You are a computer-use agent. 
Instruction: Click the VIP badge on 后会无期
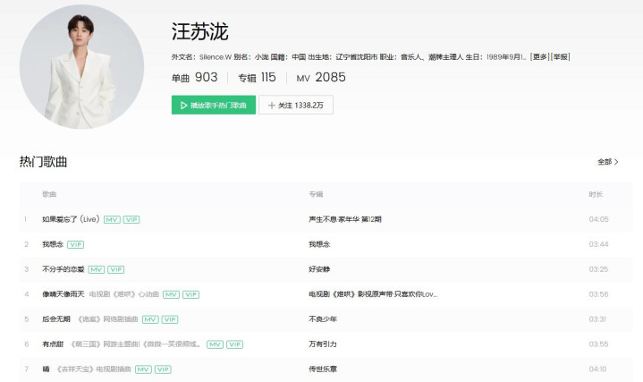click(170, 319)
